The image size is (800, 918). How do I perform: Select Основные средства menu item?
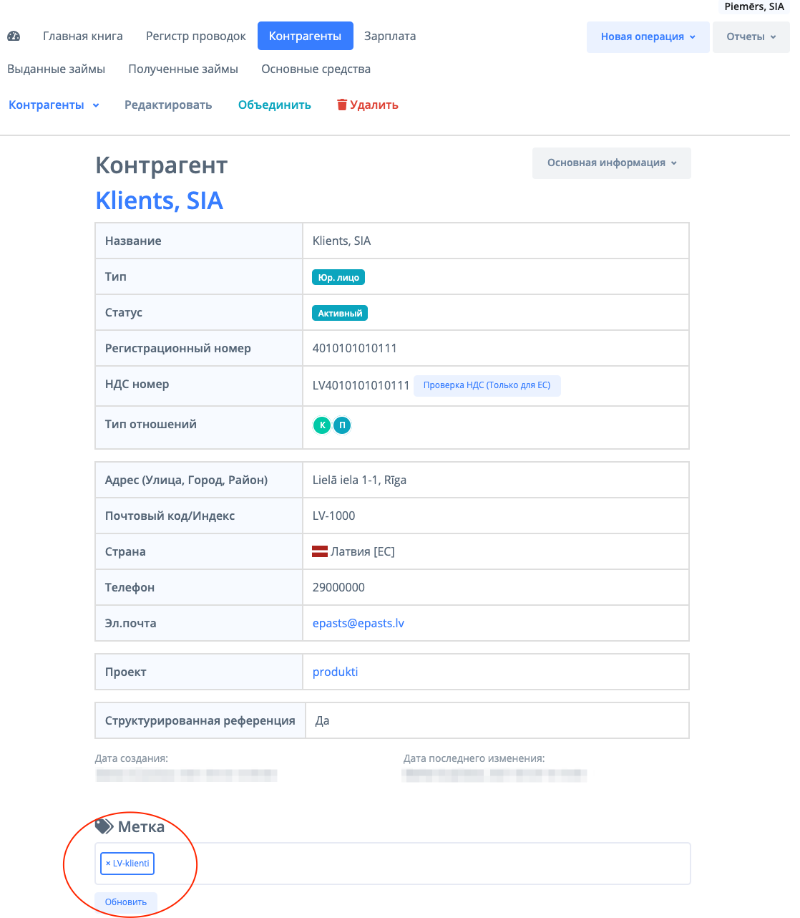pos(316,69)
